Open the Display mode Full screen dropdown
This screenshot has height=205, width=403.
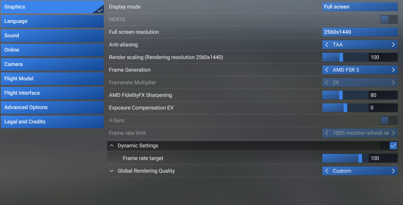tap(360, 7)
